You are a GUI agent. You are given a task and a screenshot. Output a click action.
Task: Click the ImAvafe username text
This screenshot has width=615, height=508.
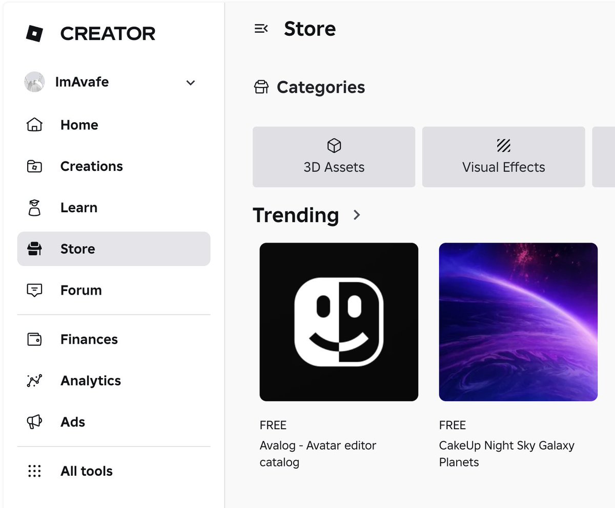[x=82, y=82]
